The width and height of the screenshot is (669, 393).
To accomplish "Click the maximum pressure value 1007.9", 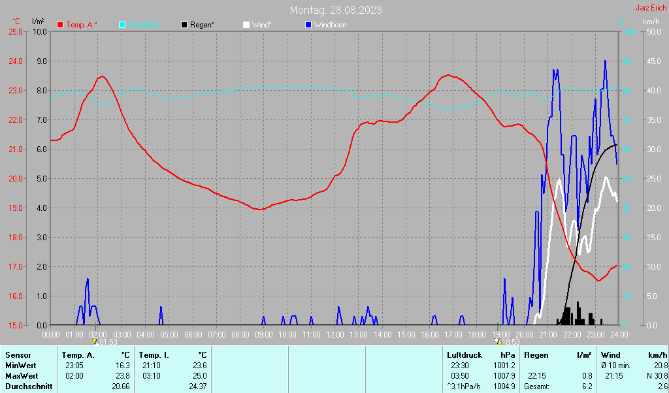I will point(504,377).
